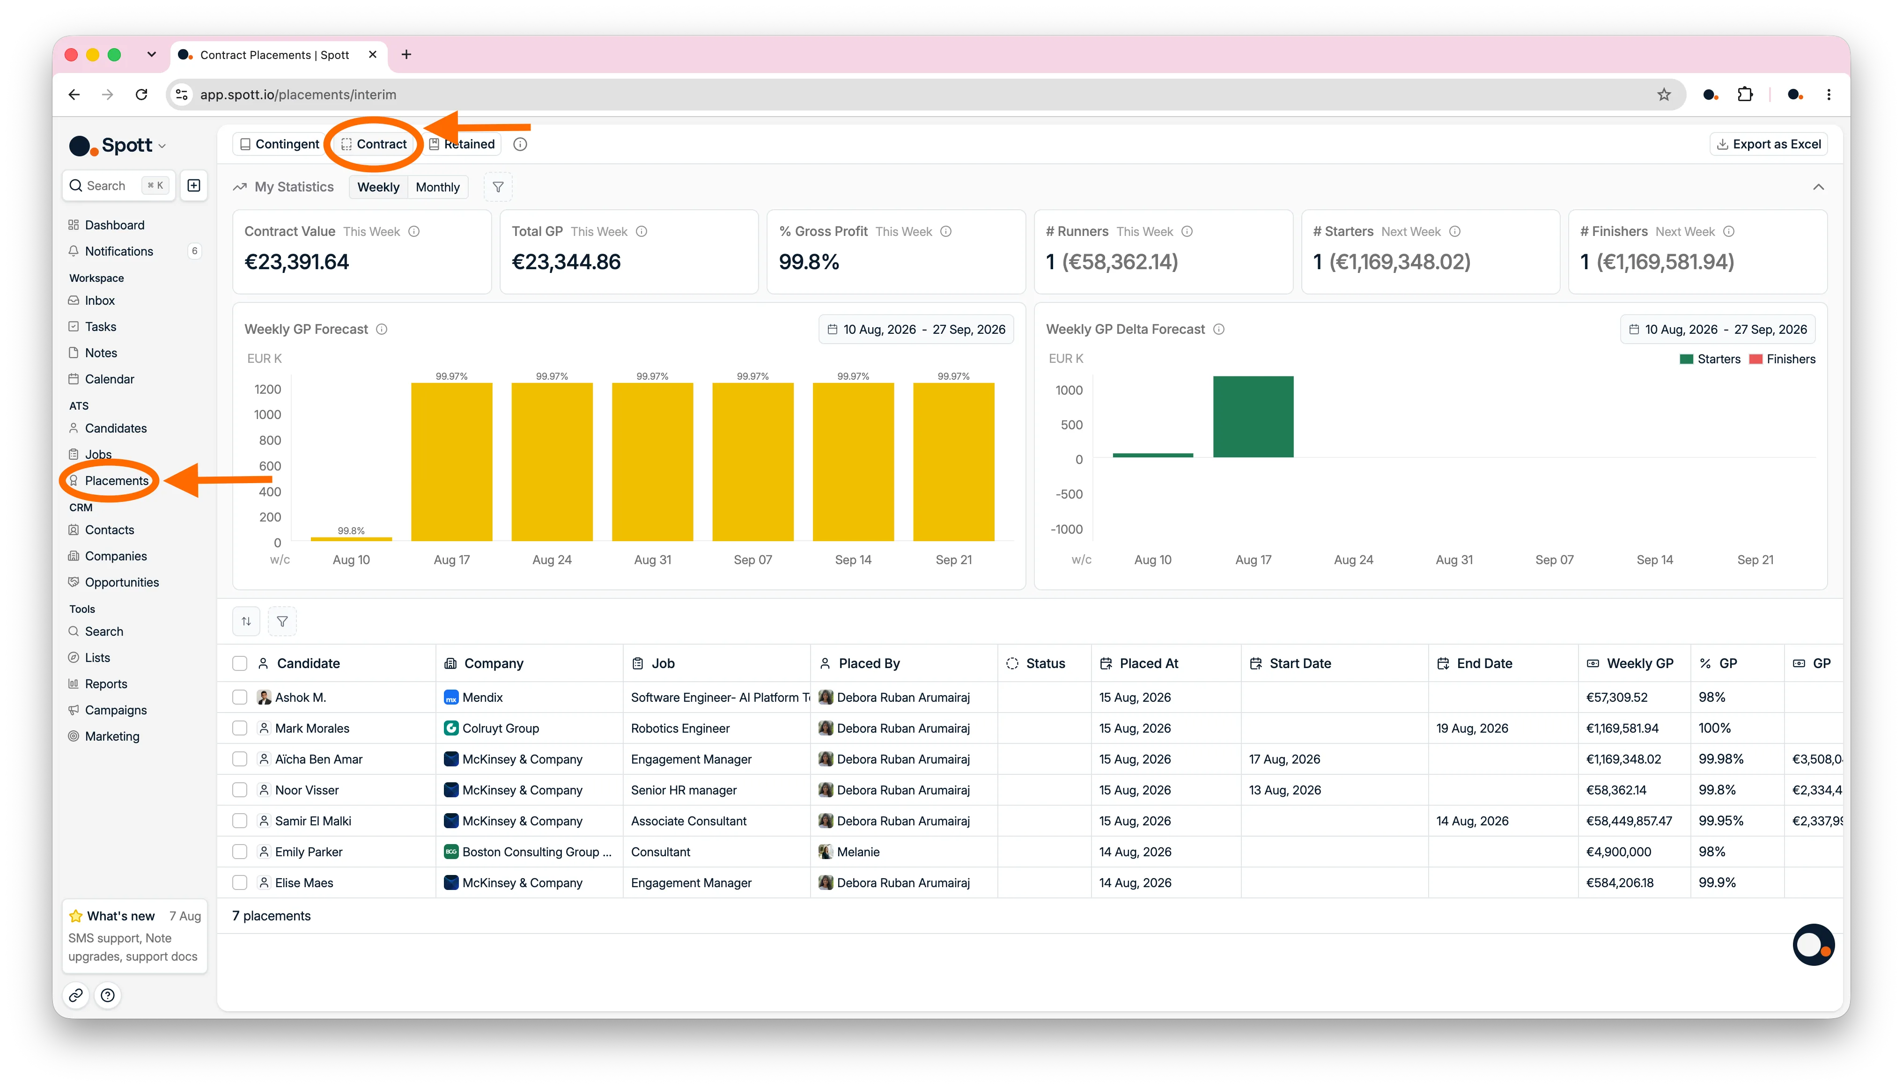This screenshot has width=1903, height=1088.
Task: Open the Calendar page
Action: (109, 379)
